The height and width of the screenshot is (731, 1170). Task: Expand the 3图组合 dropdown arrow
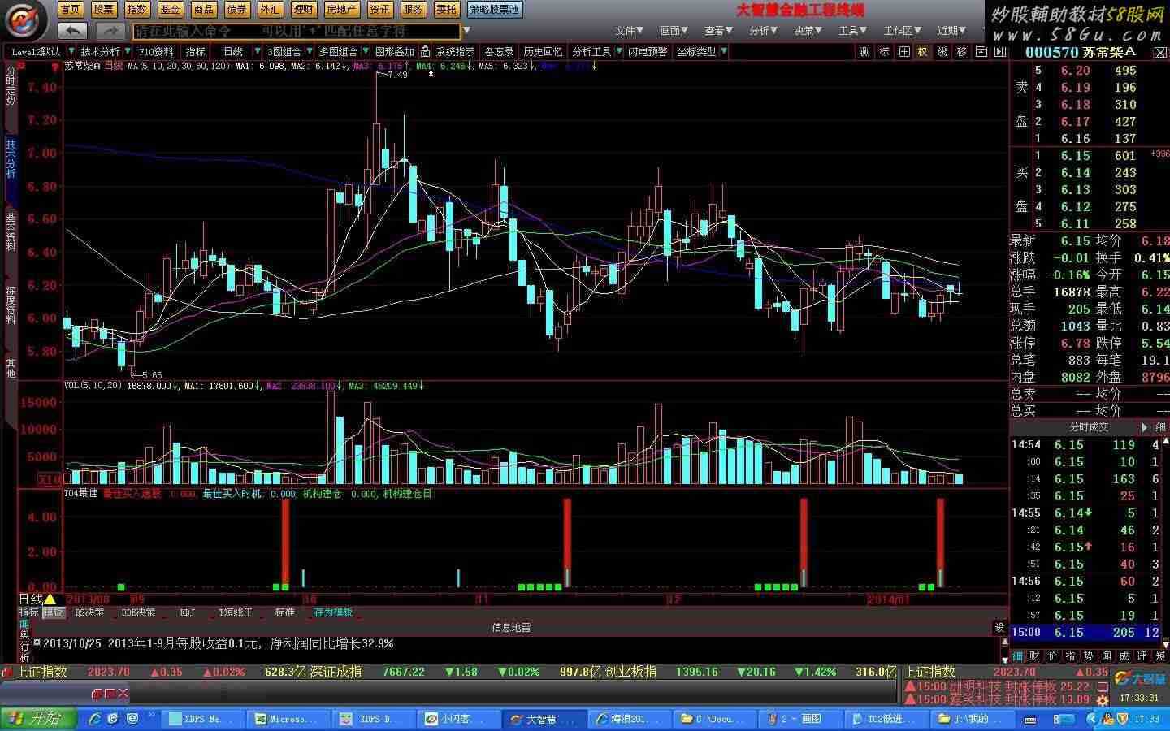[310, 51]
